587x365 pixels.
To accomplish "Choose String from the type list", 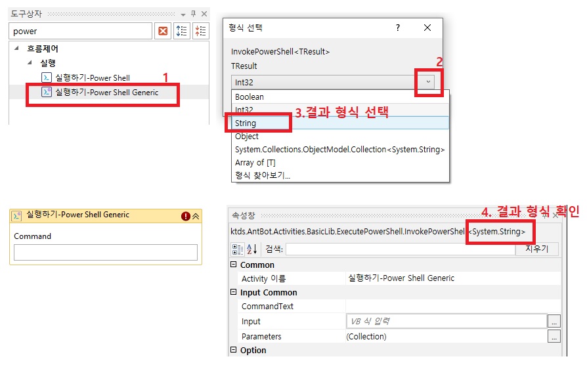I will pyautogui.click(x=246, y=123).
